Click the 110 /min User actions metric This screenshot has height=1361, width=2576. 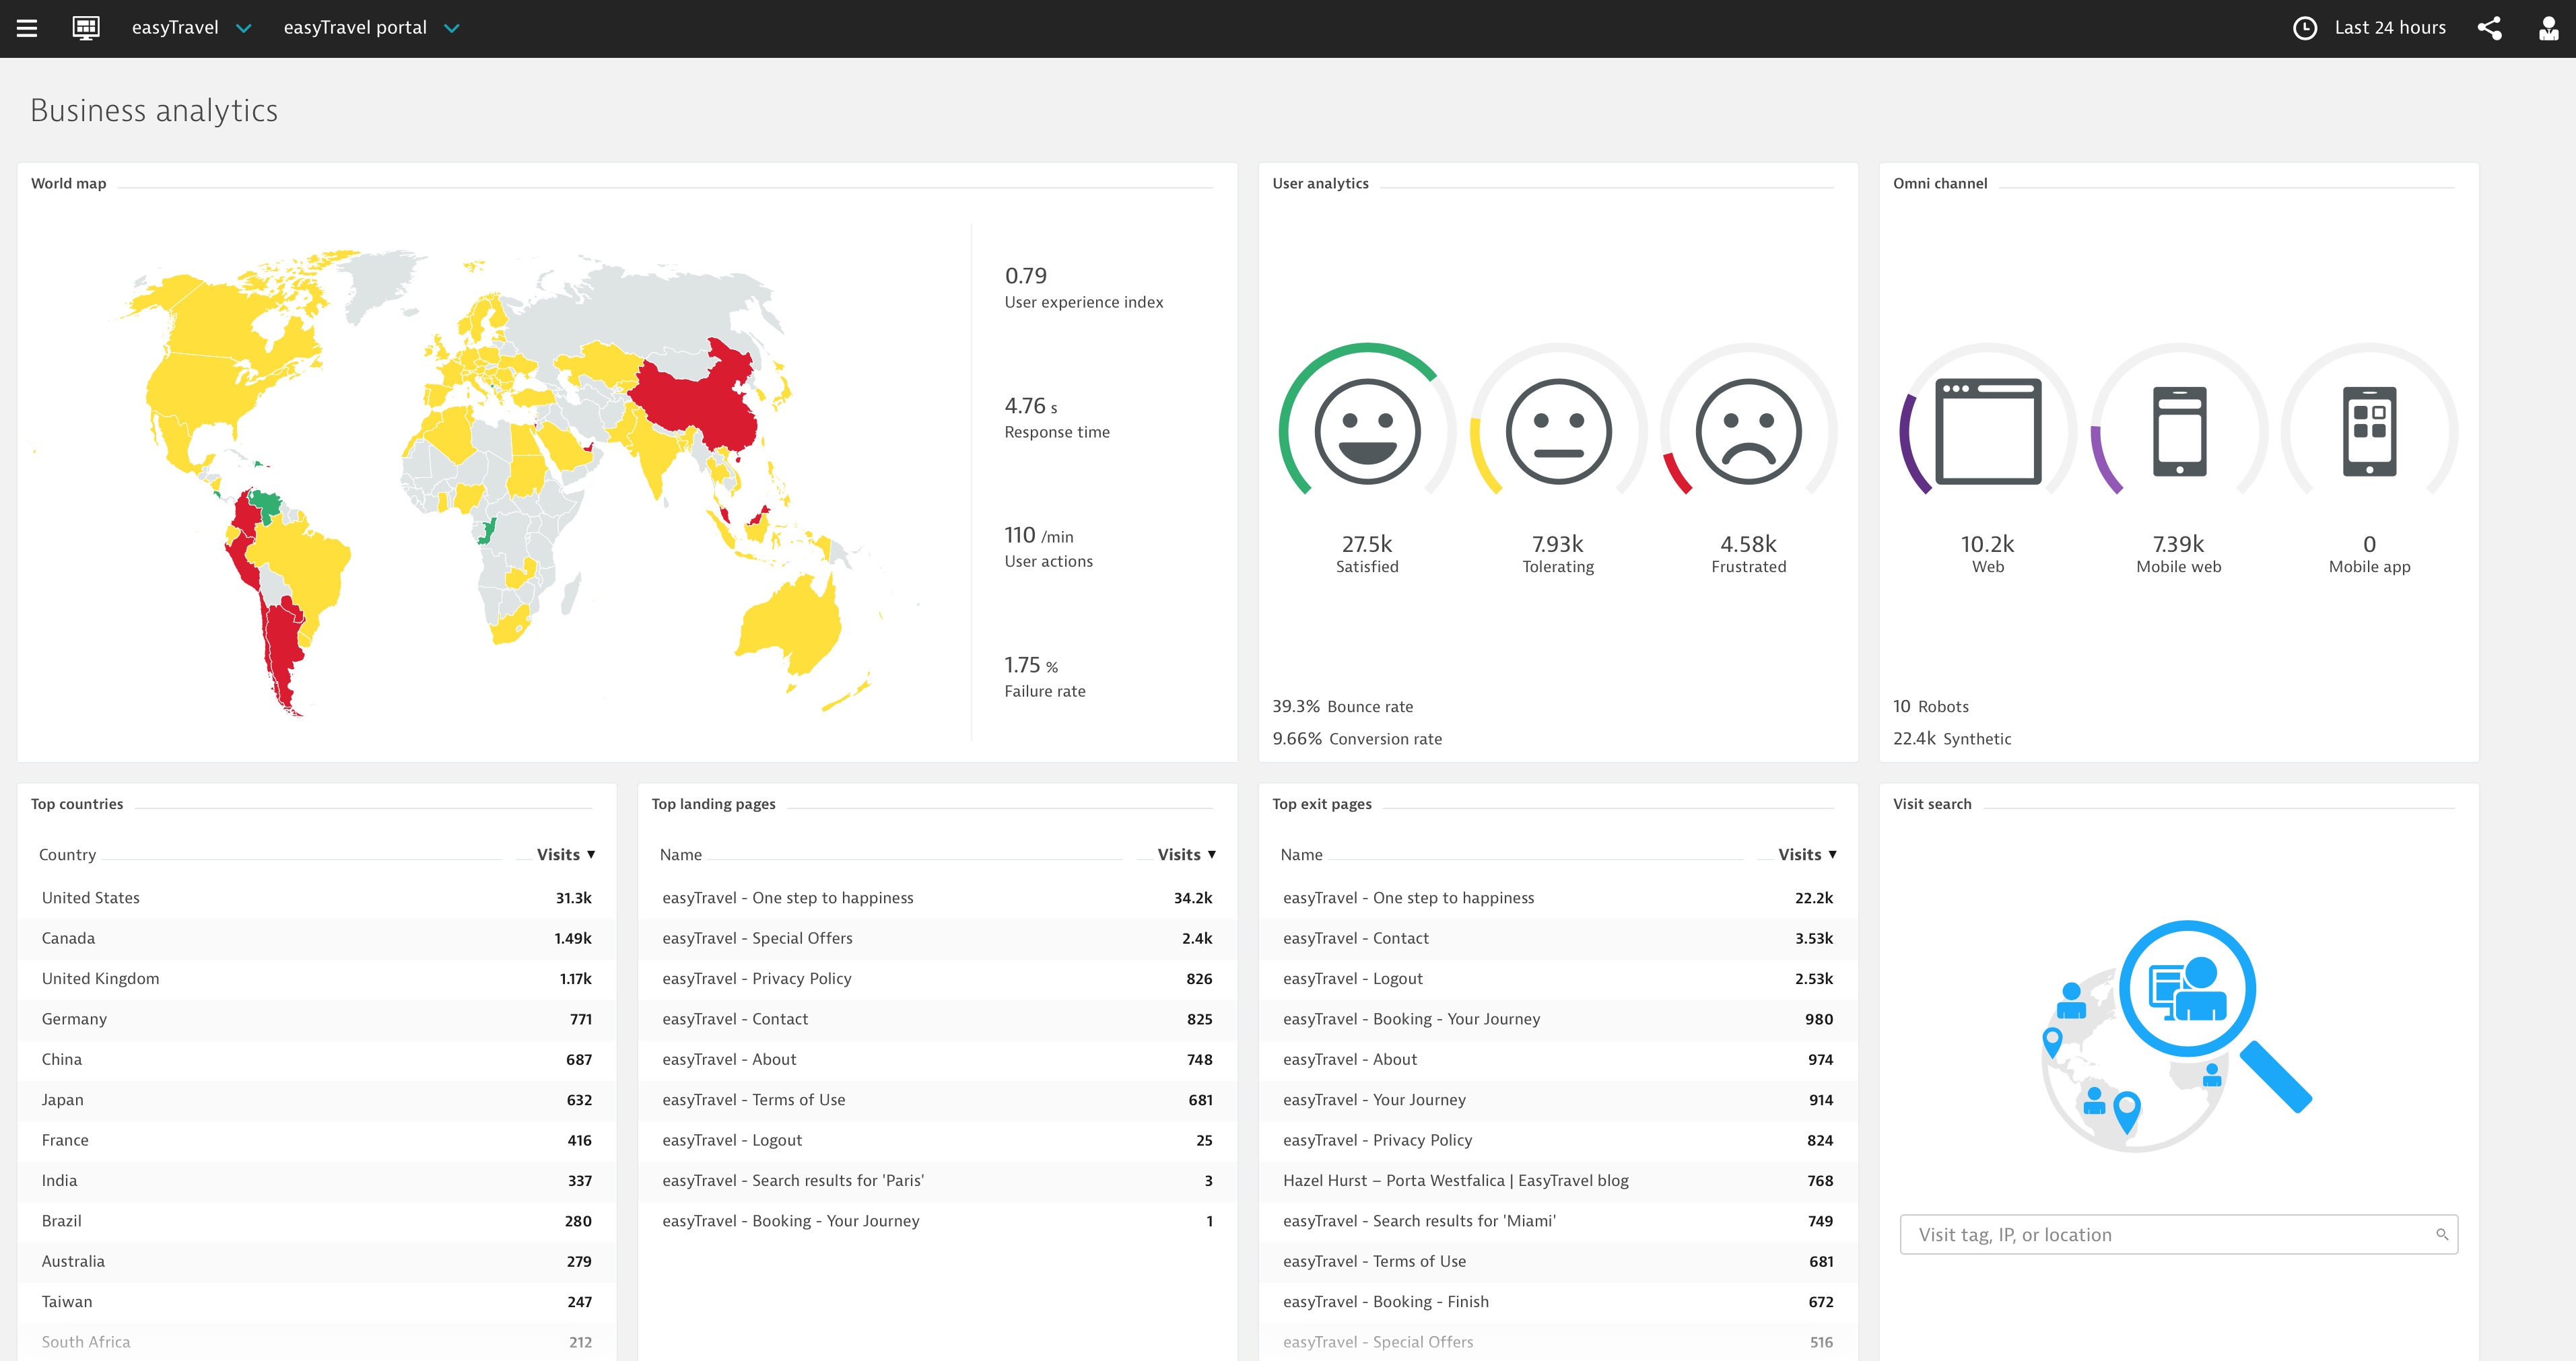pos(1048,546)
